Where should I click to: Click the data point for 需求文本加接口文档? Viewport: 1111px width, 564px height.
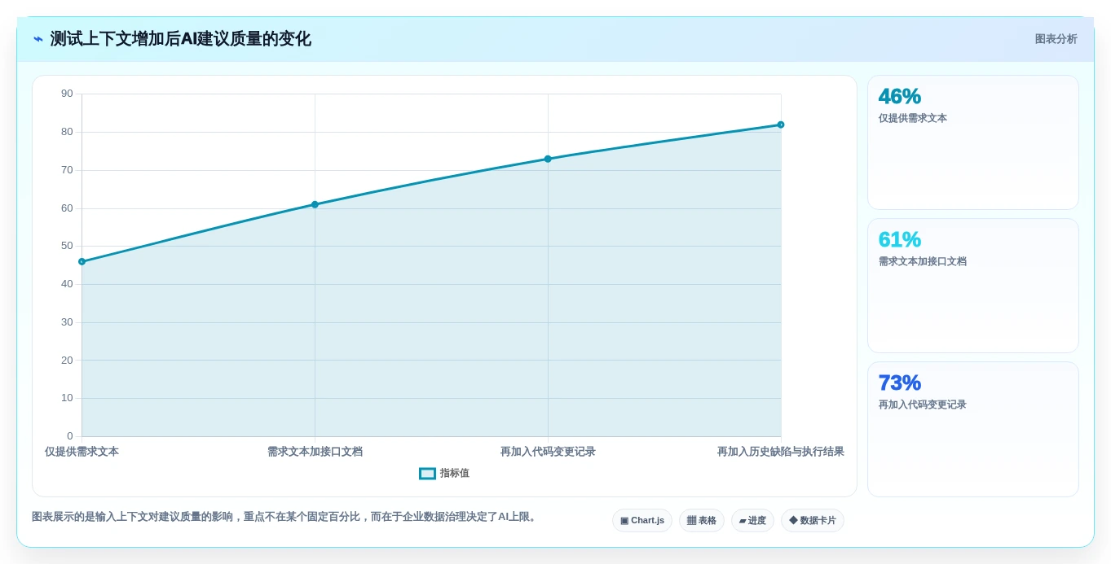point(315,204)
